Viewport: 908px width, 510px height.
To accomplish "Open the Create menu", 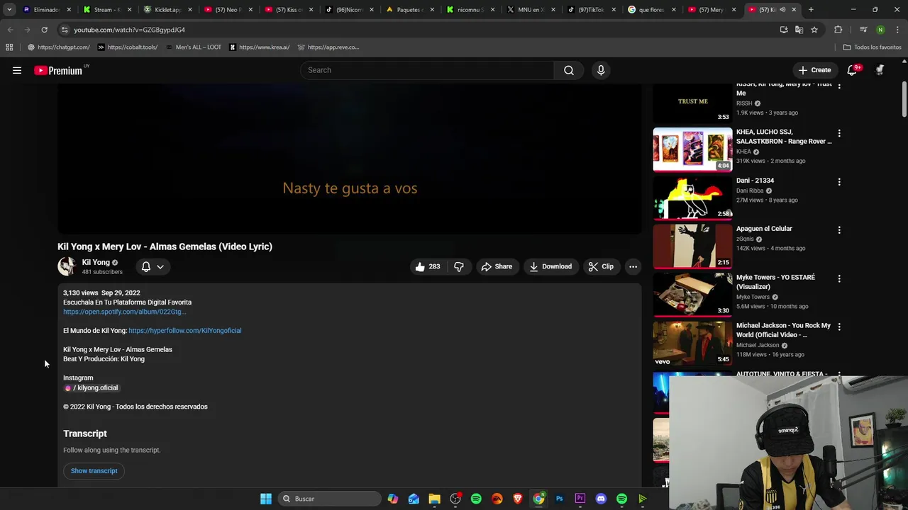I will point(814,70).
